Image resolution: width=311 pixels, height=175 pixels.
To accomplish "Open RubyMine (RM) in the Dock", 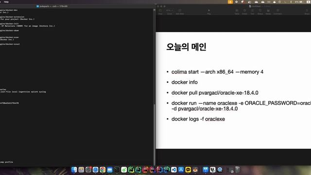I will click(x=145, y=170).
